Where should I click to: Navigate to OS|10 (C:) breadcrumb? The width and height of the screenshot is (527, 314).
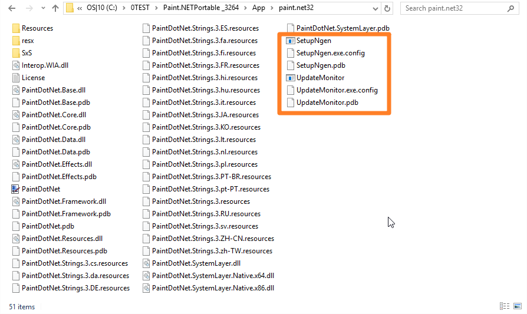(x=102, y=8)
